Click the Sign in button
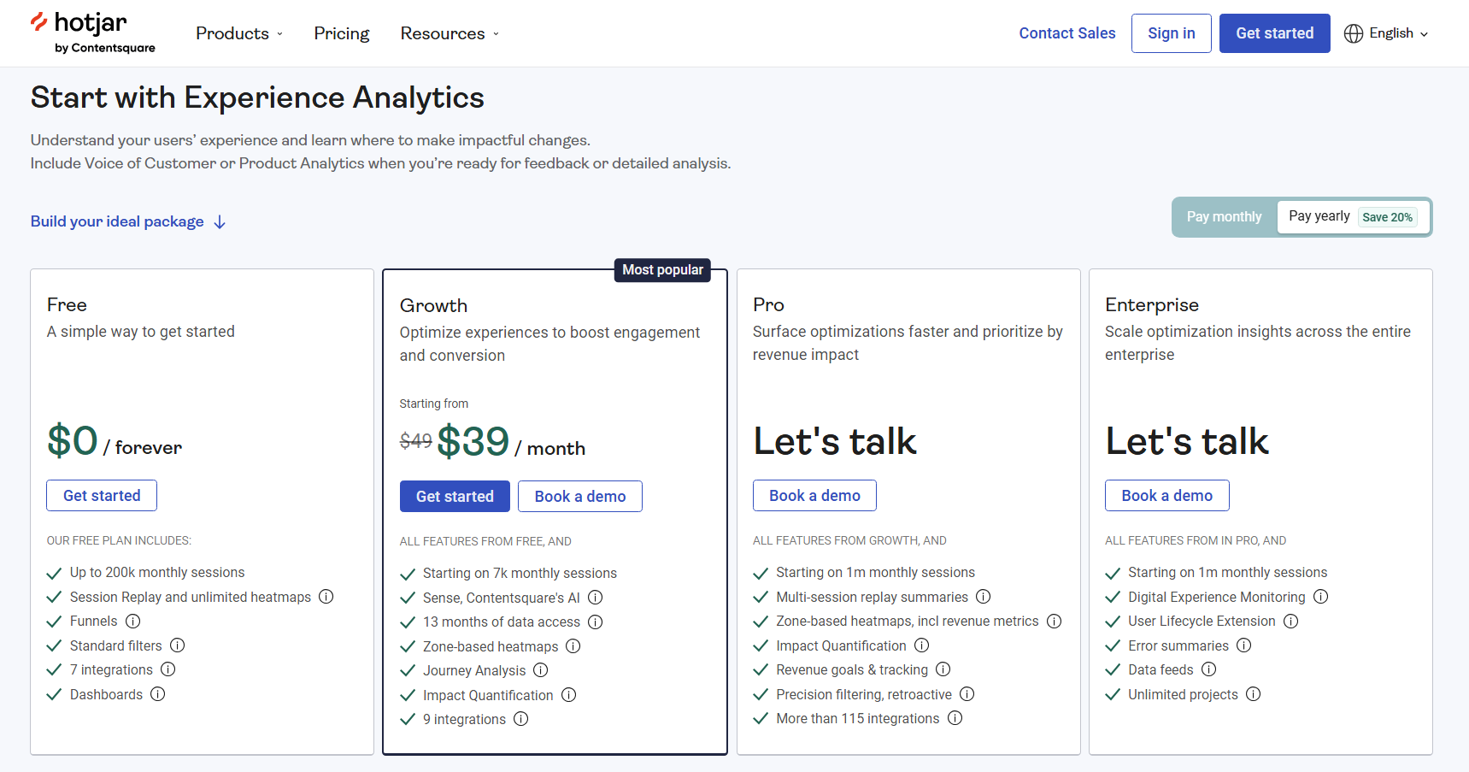The height and width of the screenshot is (772, 1469). [x=1171, y=33]
